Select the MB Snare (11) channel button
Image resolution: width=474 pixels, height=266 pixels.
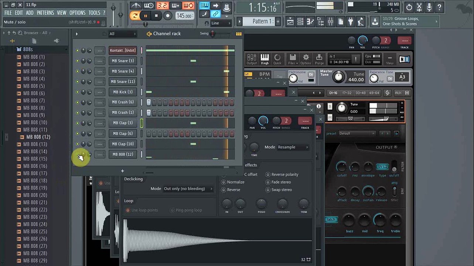coord(123,82)
